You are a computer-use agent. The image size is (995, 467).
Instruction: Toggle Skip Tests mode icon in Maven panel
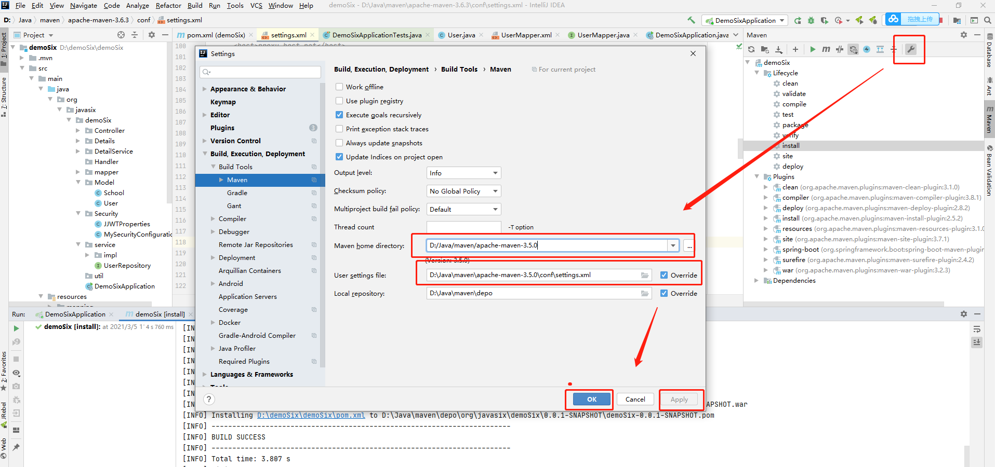click(867, 49)
